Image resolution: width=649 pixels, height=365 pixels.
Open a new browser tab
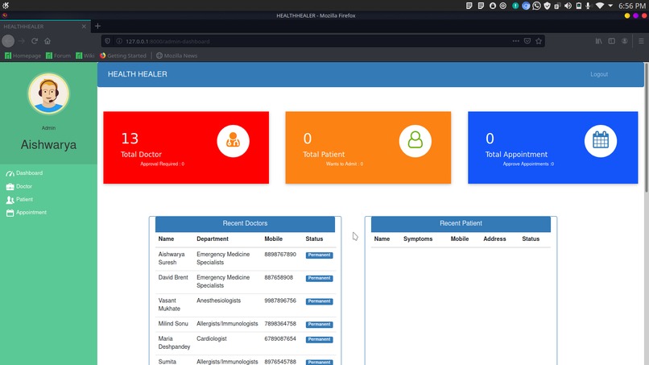click(x=97, y=26)
